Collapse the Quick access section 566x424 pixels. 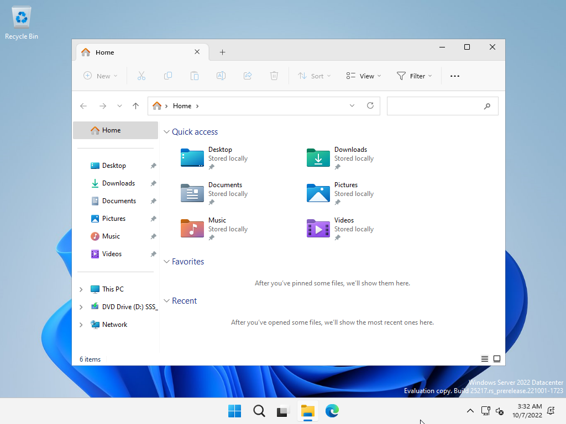pos(166,132)
